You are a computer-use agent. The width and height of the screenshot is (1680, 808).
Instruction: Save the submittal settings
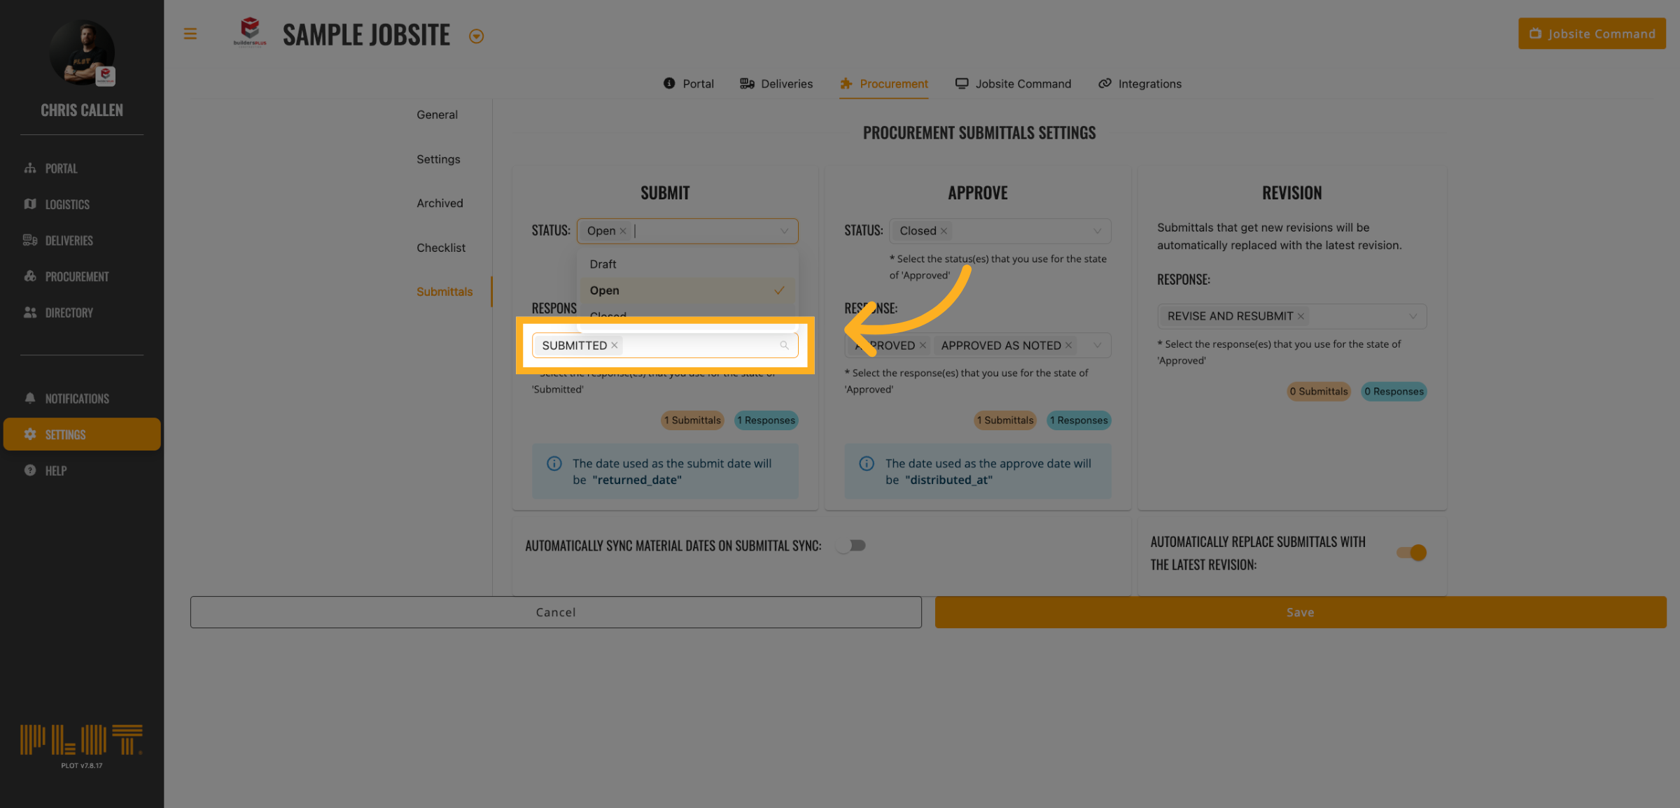[x=1300, y=612]
